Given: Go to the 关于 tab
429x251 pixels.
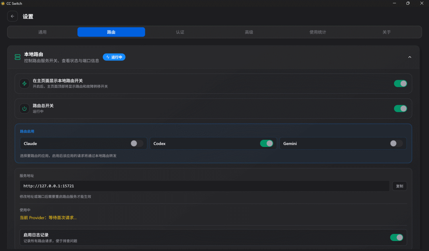Looking at the screenshot, I should 386,32.
